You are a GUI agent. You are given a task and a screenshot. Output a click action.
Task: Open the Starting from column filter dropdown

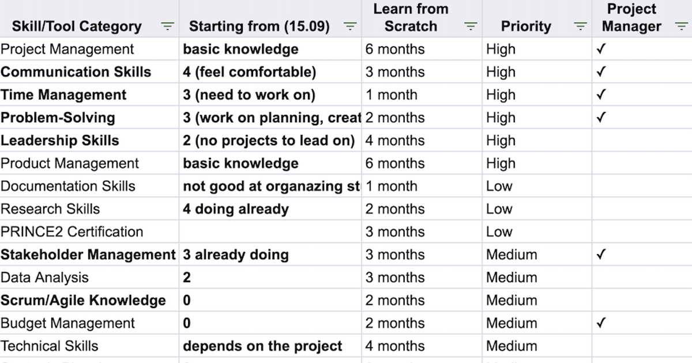[351, 26]
